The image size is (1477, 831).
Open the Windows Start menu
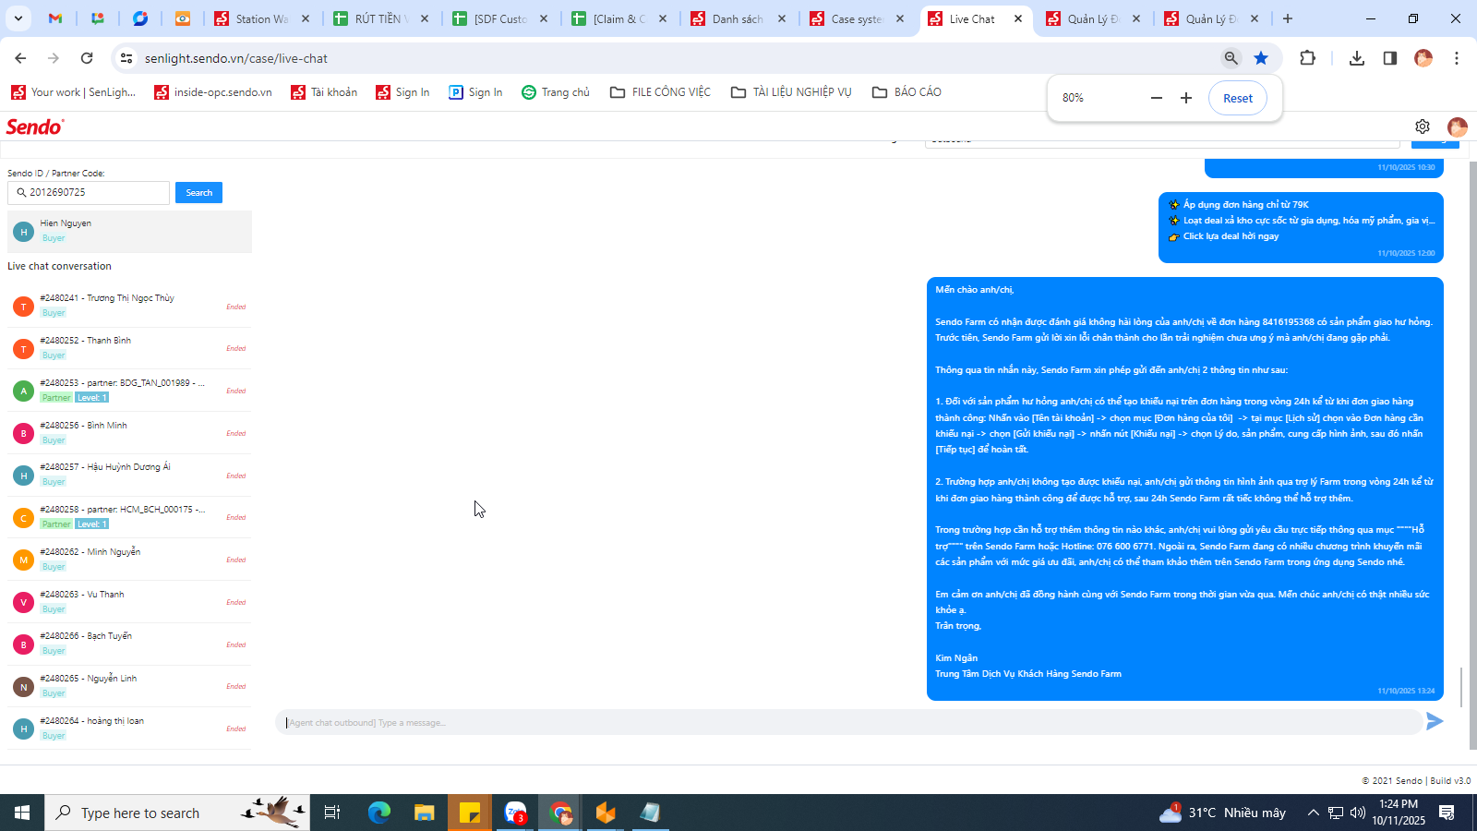(x=22, y=813)
